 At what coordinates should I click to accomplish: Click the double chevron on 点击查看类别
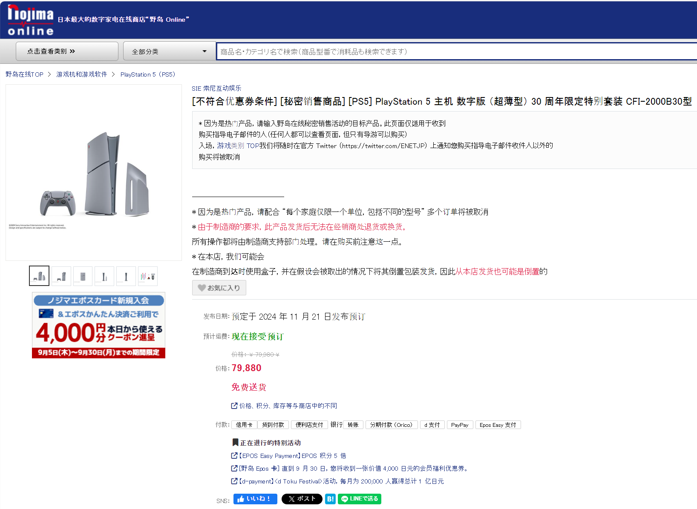coord(72,51)
